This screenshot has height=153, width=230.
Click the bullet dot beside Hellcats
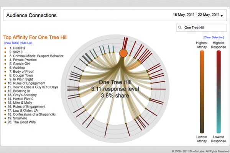(x=5, y=48)
